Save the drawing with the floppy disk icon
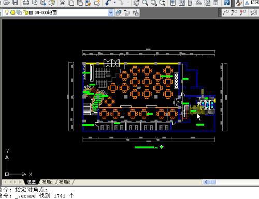The height and width of the screenshot is (199, 259). (15, 3)
